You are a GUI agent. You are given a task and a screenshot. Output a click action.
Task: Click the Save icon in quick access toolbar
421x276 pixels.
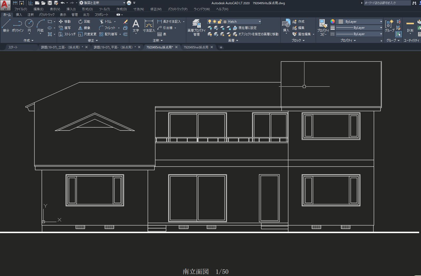(50, 3)
